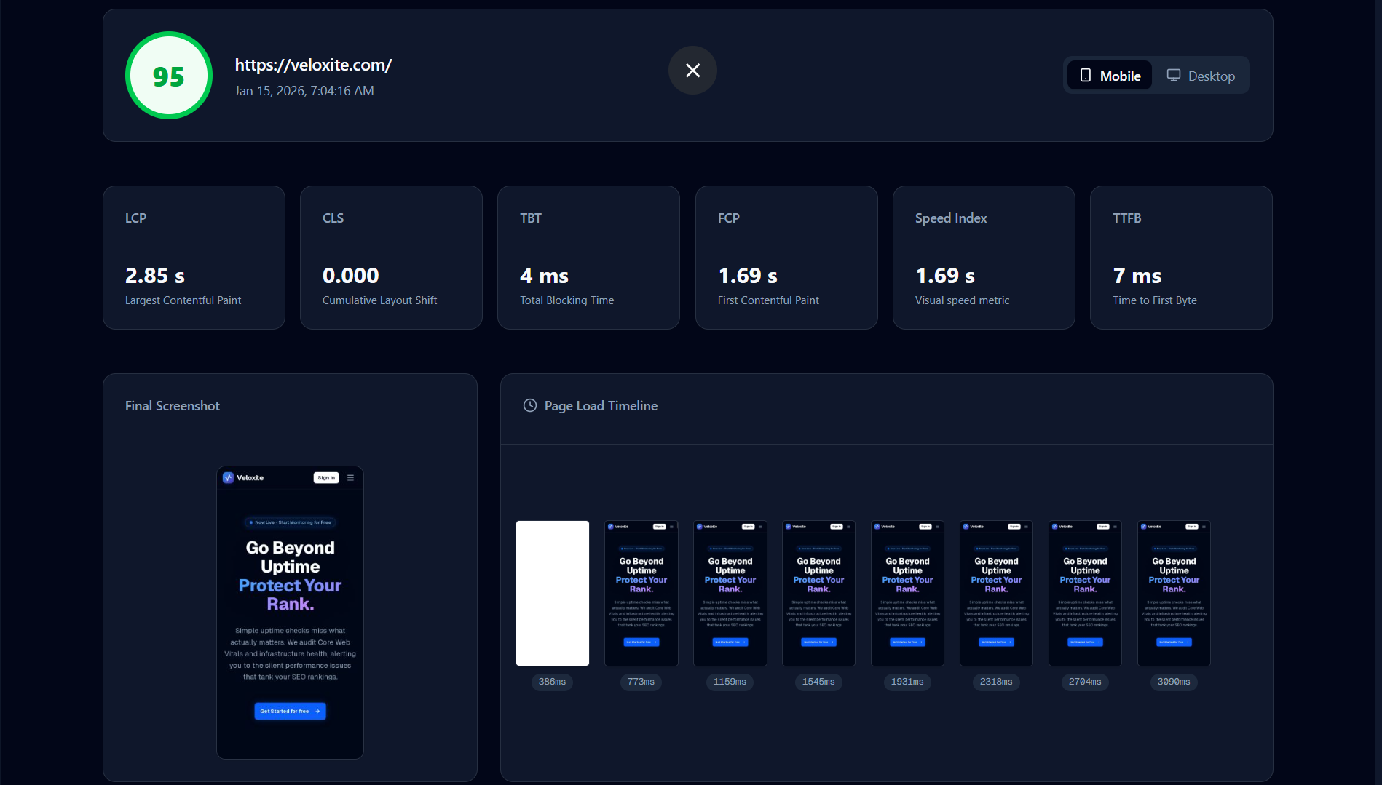Click the blue dot in the New Live badge
The width and height of the screenshot is (1382, 785).
click(250, 522)
